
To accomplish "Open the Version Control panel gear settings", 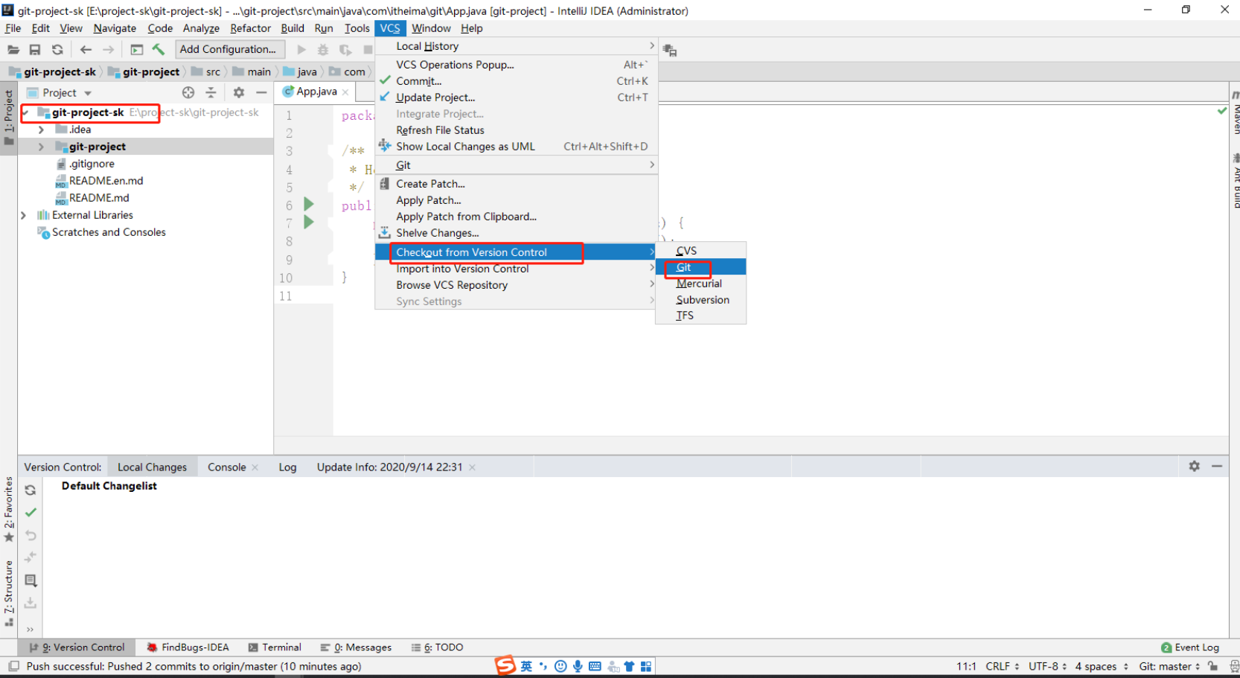I will point(1194,466).
